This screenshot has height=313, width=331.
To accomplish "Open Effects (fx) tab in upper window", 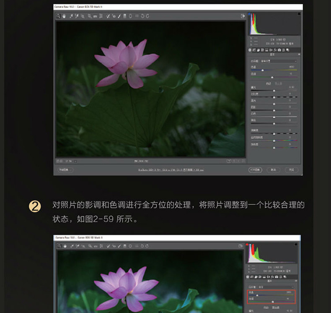I will point(275,50).
